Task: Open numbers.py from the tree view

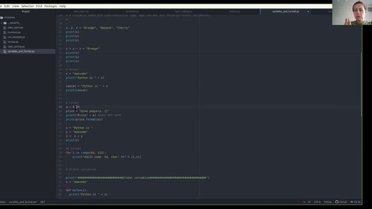Action: coord(14,33)
